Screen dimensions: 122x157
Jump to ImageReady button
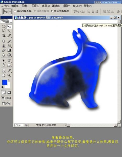click(x=6, y=103)
